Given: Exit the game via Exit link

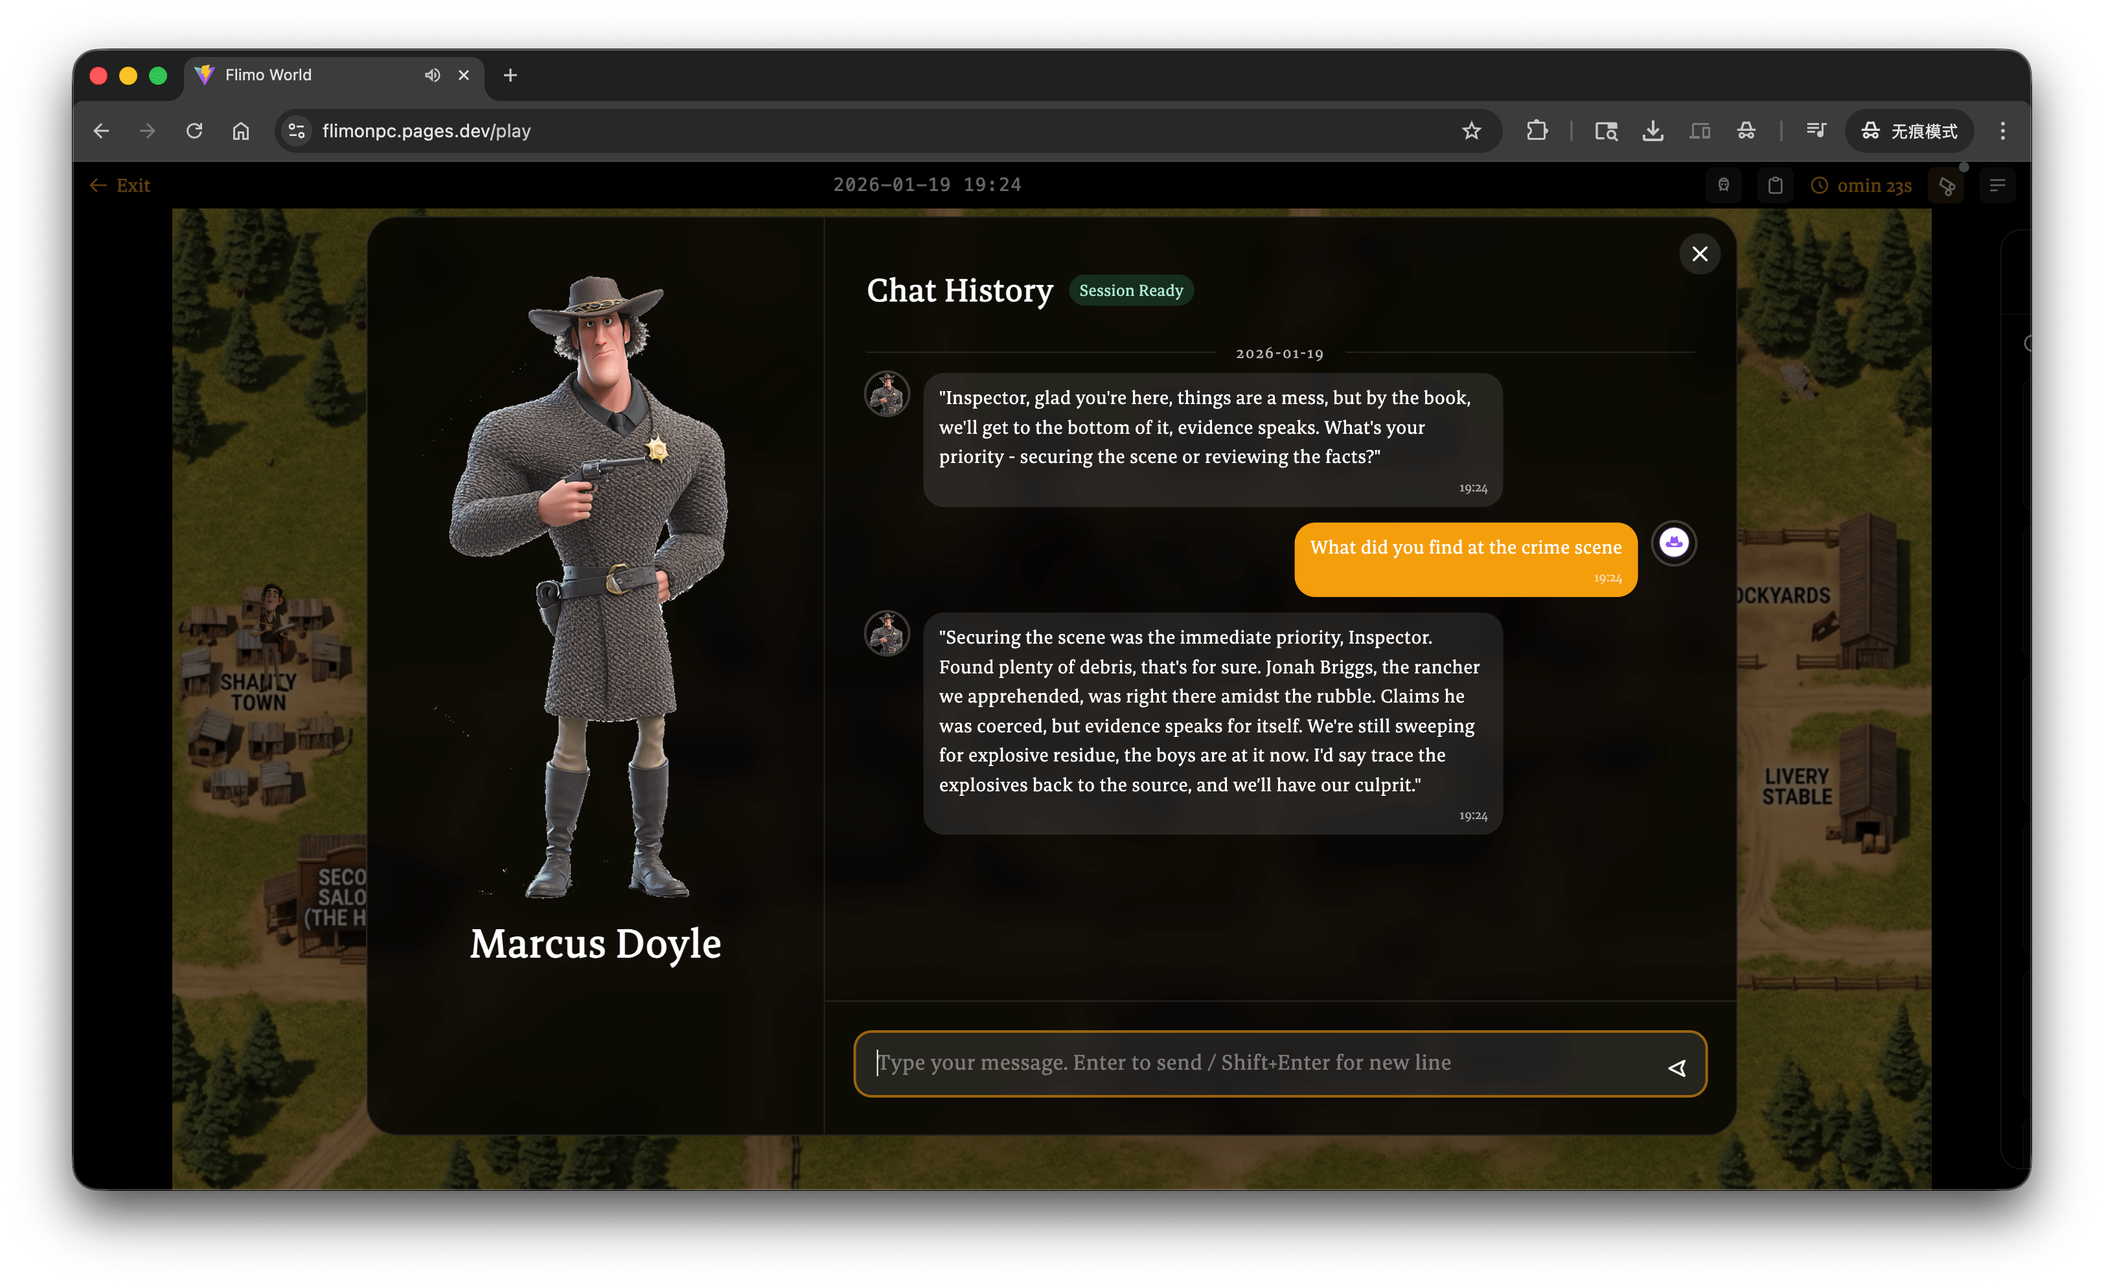Looking at the screenshot, I should pyautogui.click(x=120, y=185).
